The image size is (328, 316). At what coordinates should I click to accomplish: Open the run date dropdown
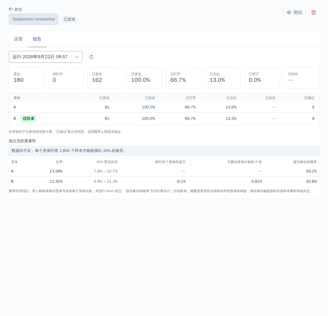click(x=46, y=57)
